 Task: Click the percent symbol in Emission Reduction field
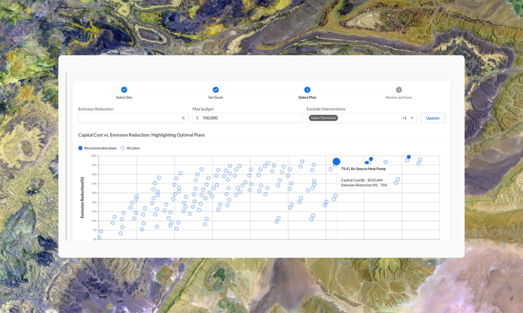tap(183, 118)
